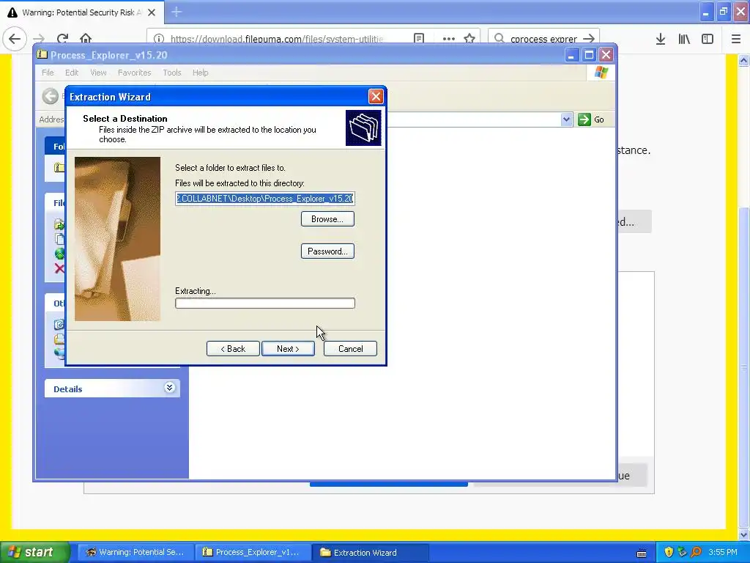Go Back in Extraction Wizard
This screenshot has width=750, height=563.
[x=233, y=349]
